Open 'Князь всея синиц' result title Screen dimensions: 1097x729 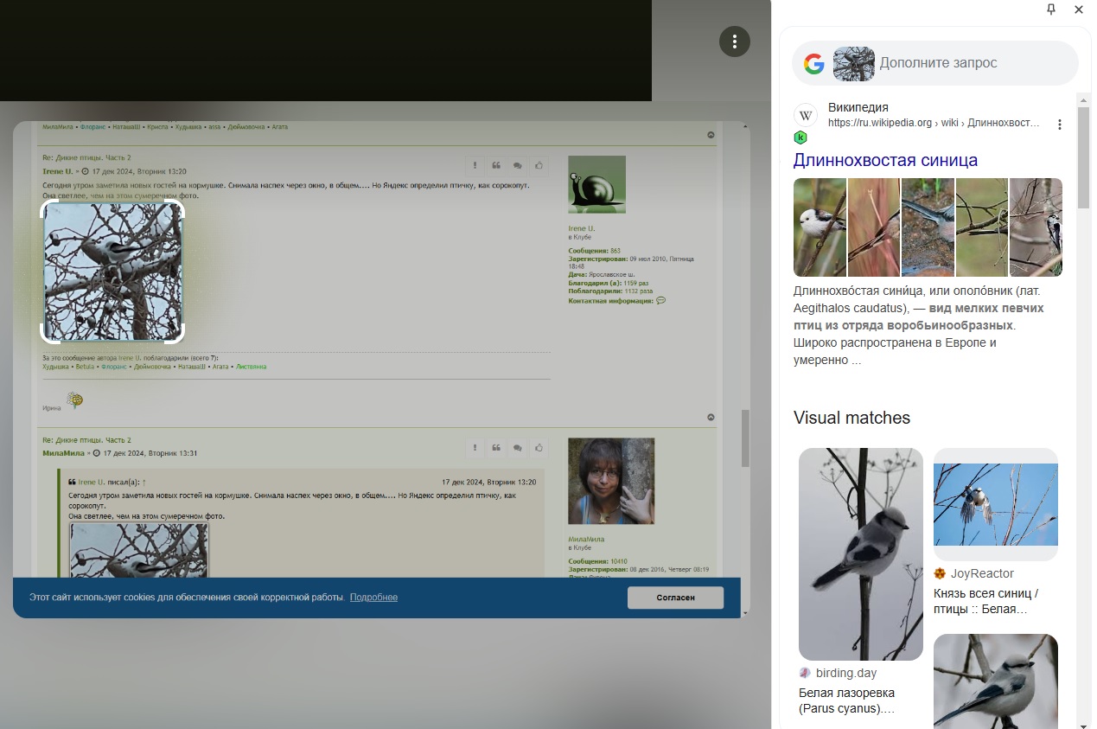(x=986, y=602)
